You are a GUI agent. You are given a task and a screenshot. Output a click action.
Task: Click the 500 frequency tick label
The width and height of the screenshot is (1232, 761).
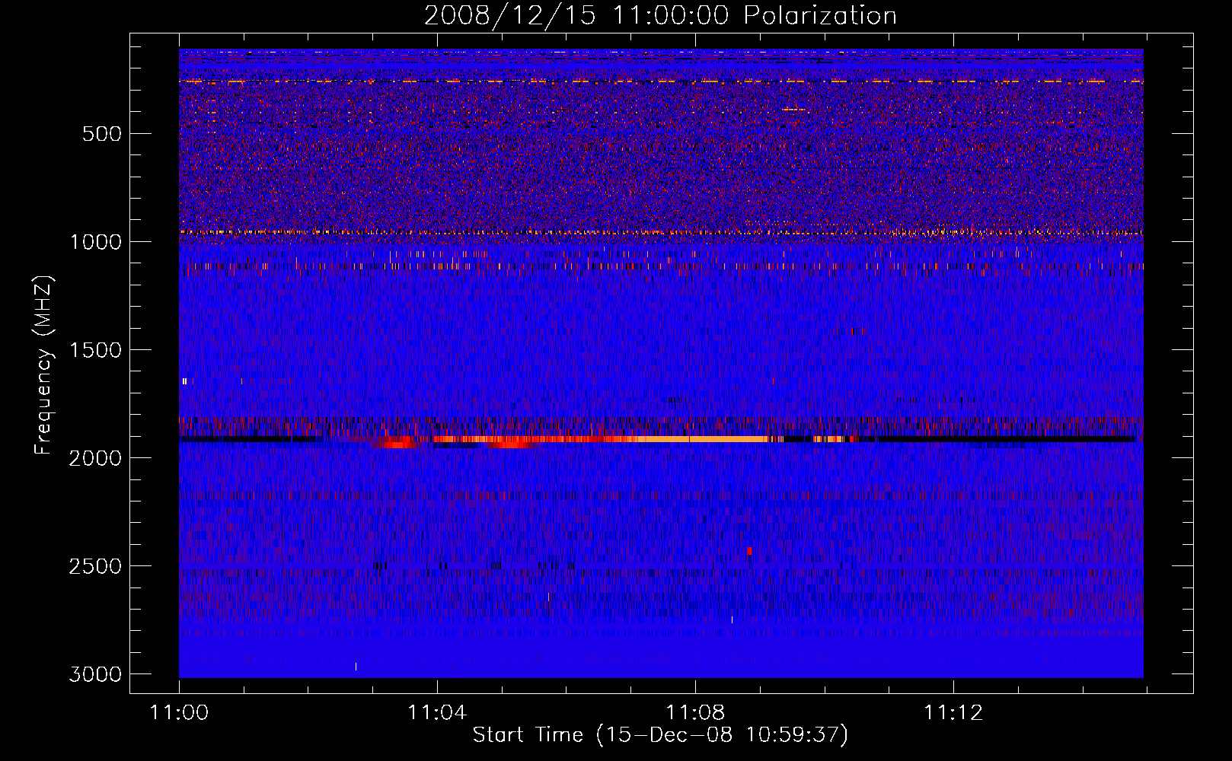[102, 134]
